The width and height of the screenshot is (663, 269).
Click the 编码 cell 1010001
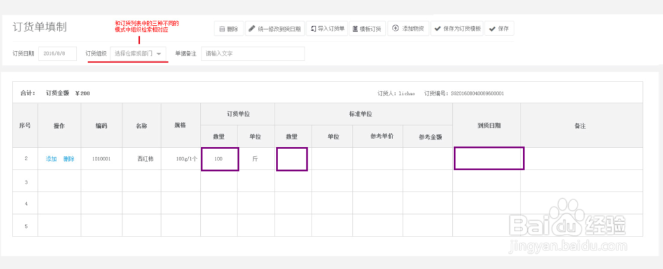pyautogui.click(x=101, y=159)
